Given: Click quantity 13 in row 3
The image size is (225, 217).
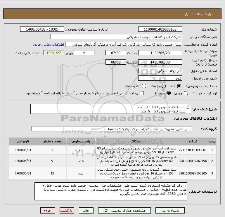Looking at the screenshot, I should coord(52,173).
